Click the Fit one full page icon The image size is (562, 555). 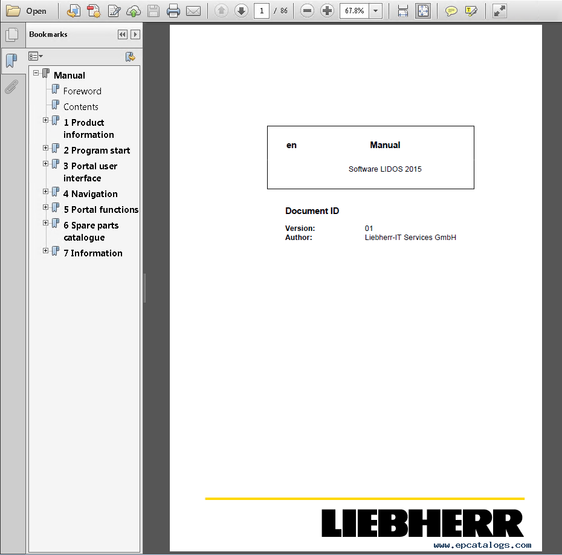[423, 11]
